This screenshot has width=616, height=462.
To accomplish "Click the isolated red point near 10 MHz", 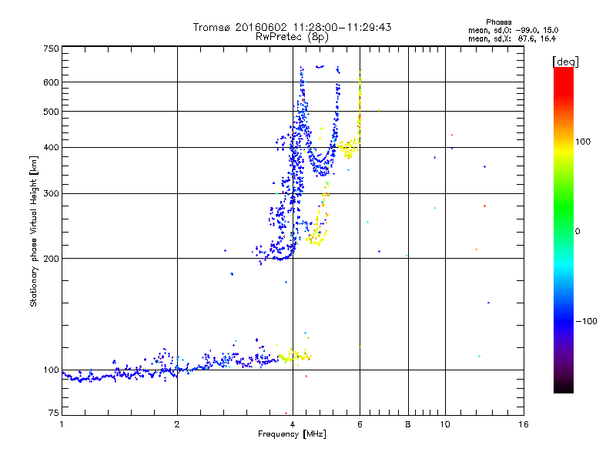I will [452, 136].
